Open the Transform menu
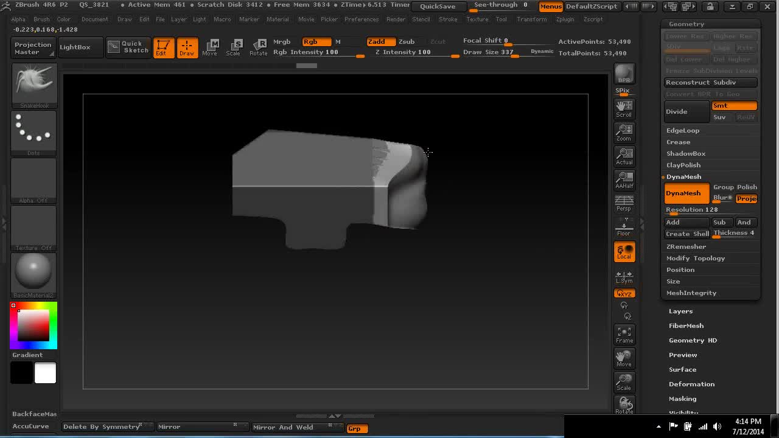 532,19
